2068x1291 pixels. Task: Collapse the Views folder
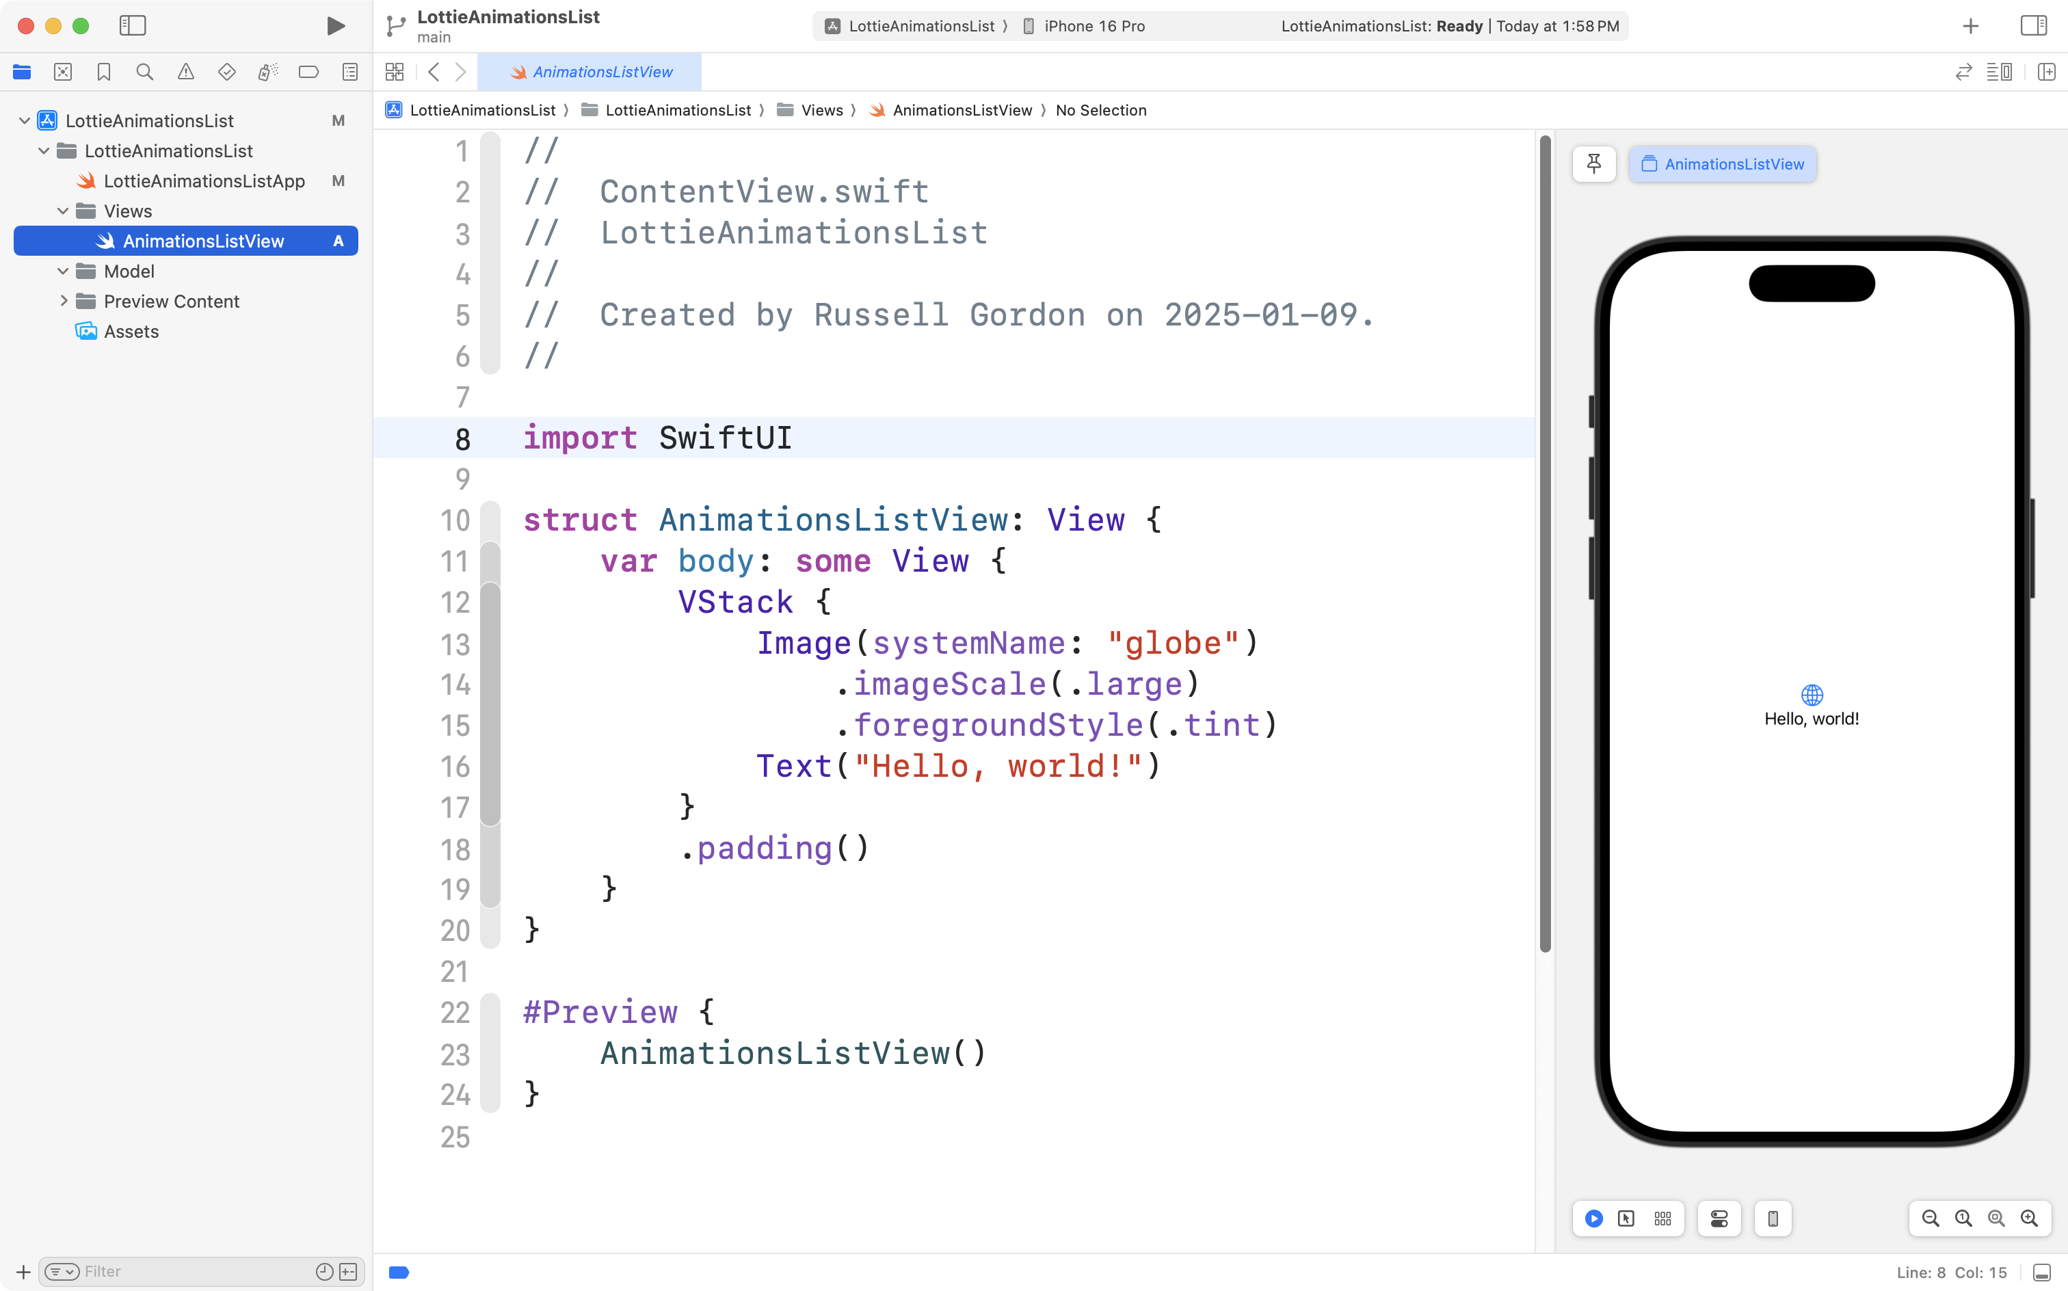coord(62,211)
